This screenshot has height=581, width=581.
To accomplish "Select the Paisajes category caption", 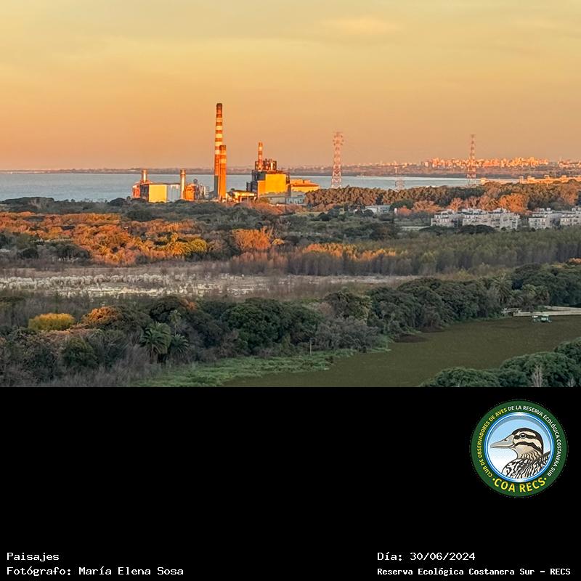I will tap(33, 556).
